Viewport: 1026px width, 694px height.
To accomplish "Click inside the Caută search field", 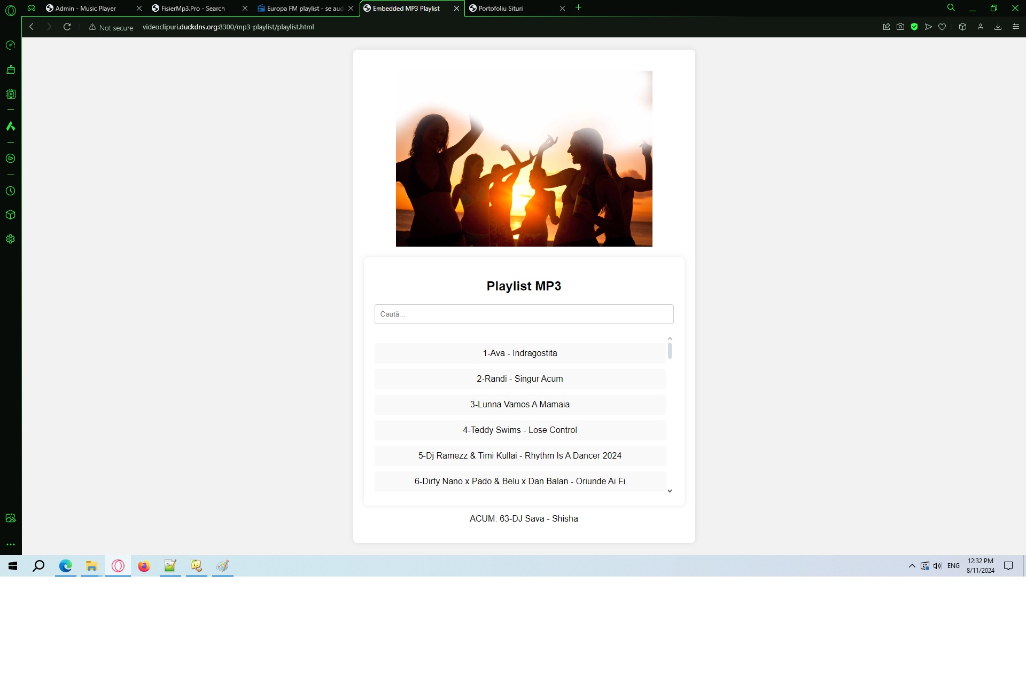I will pyautogui.click(x=524, y=314).
